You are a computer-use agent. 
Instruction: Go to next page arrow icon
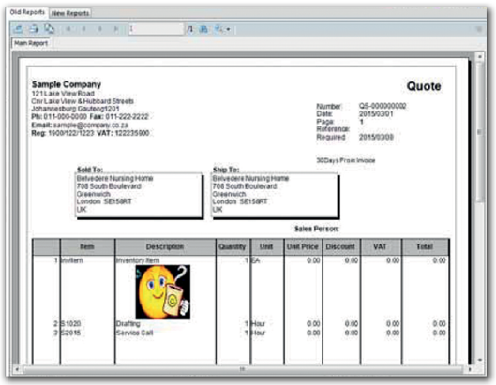(100, 29)
